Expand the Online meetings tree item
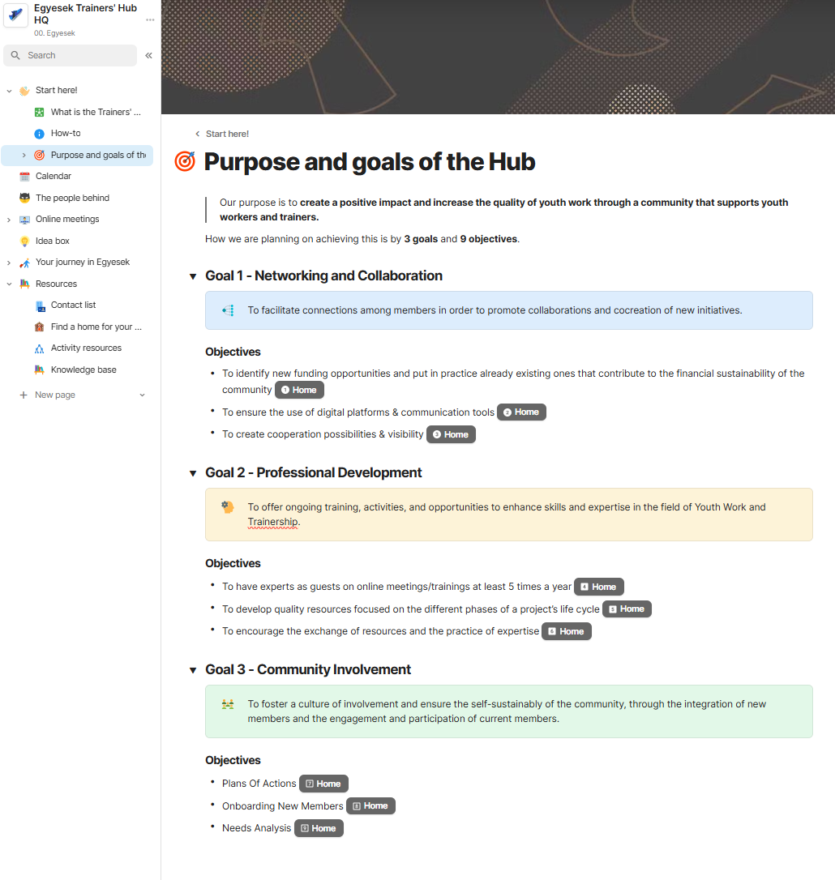The height and width of the screenshot is (880, 835). click(8, 220)
